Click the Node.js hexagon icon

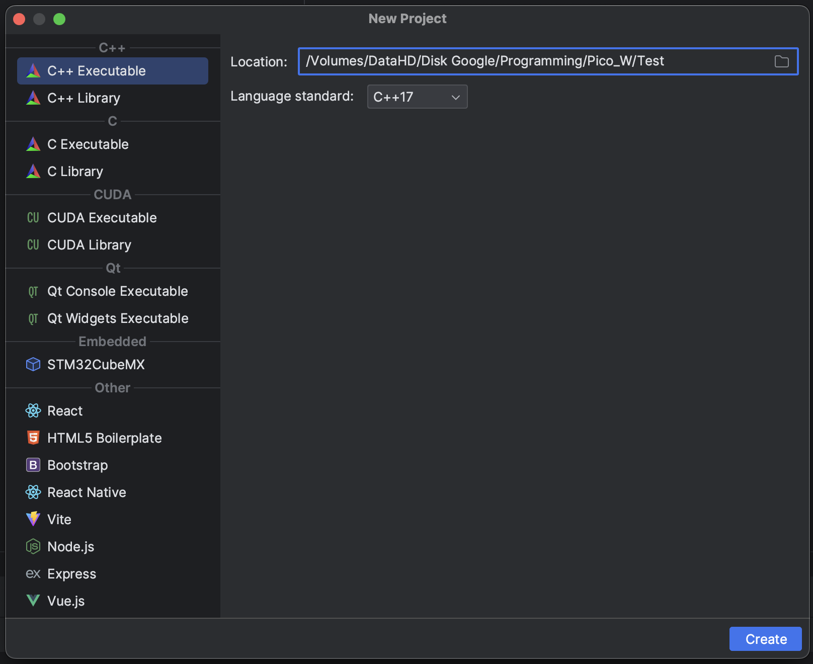(x=33, y=546)
